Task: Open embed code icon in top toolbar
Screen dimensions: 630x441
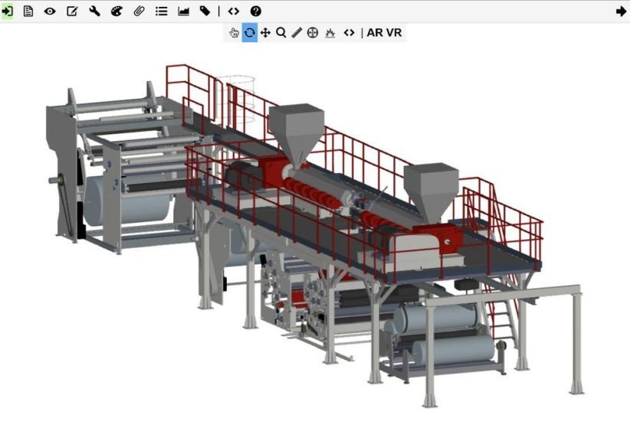Action: tap(234, 11)
